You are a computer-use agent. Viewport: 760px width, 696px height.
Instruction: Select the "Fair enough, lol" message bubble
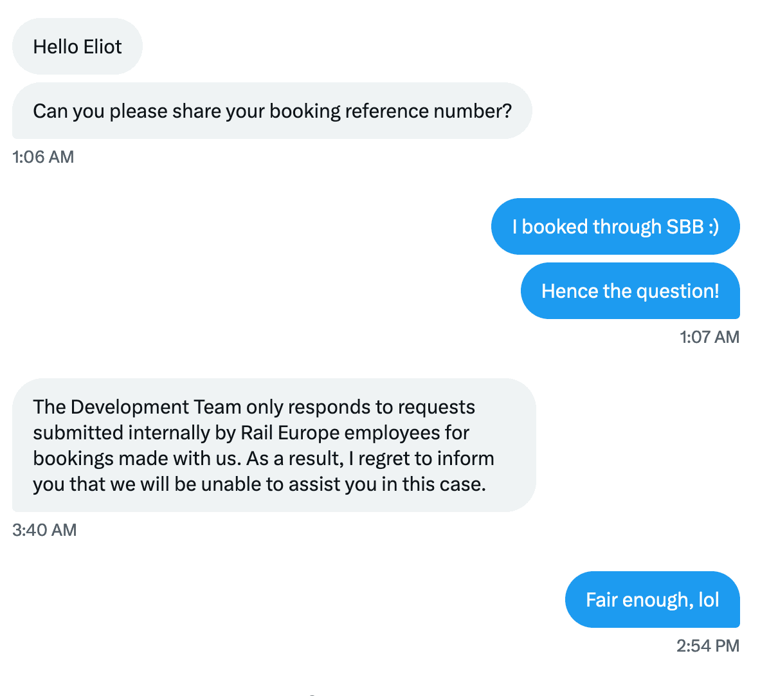tap(653, 600)
